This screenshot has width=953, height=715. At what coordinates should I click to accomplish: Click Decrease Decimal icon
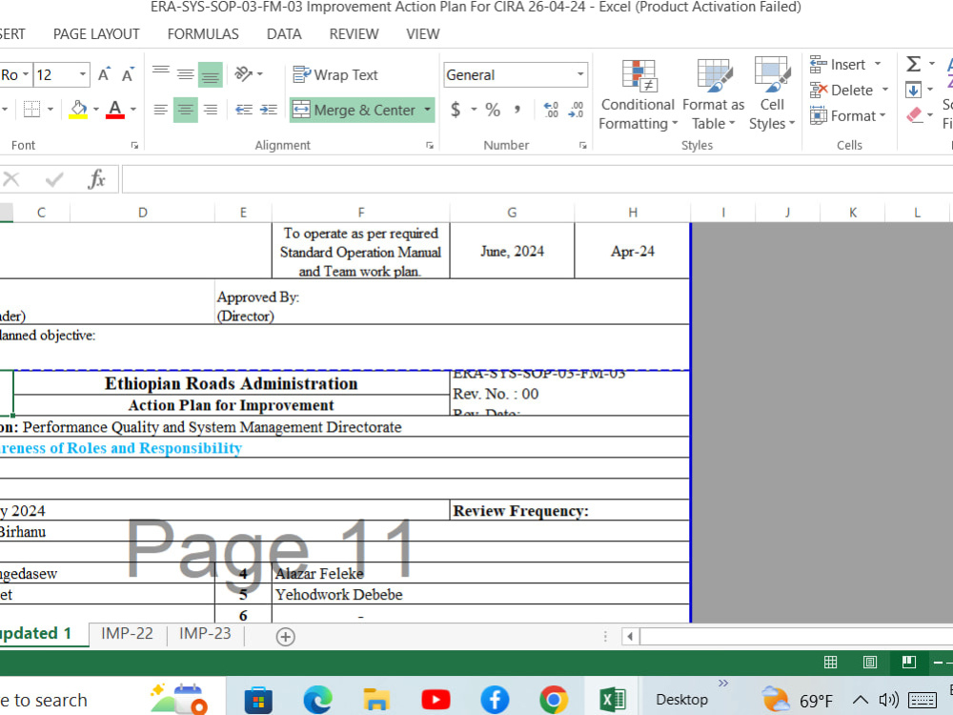pos(576,110)
